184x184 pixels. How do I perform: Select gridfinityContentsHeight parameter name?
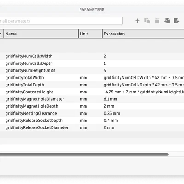click(x=29, y=92)
